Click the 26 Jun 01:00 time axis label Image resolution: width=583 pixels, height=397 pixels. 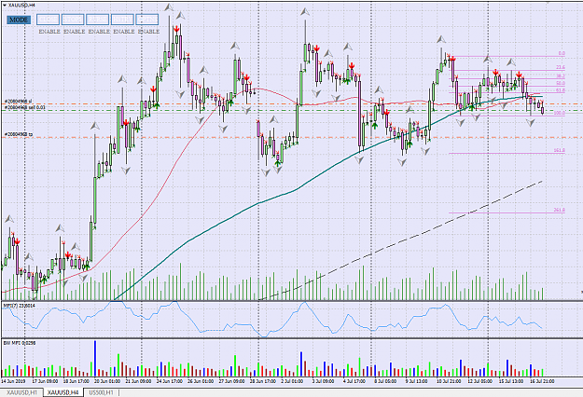[201, 381]
